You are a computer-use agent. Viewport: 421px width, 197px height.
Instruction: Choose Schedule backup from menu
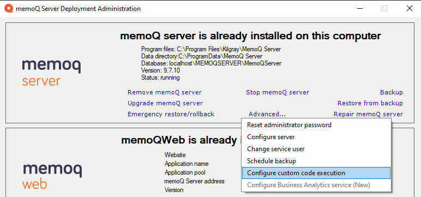(316, 161)
